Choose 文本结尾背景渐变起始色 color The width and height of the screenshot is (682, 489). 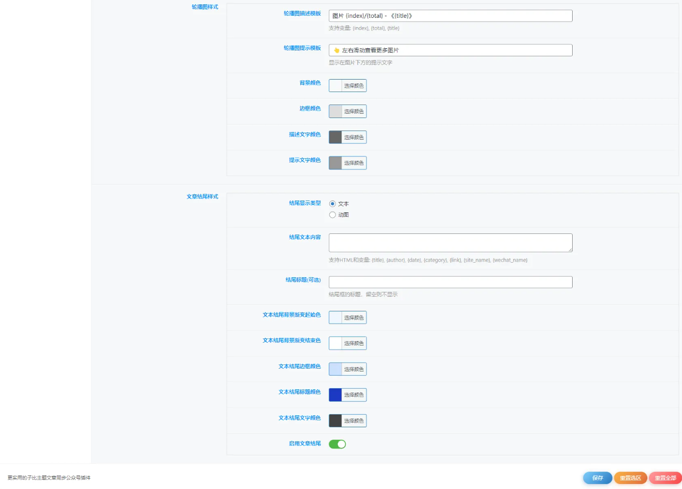[x=347, y=317]
